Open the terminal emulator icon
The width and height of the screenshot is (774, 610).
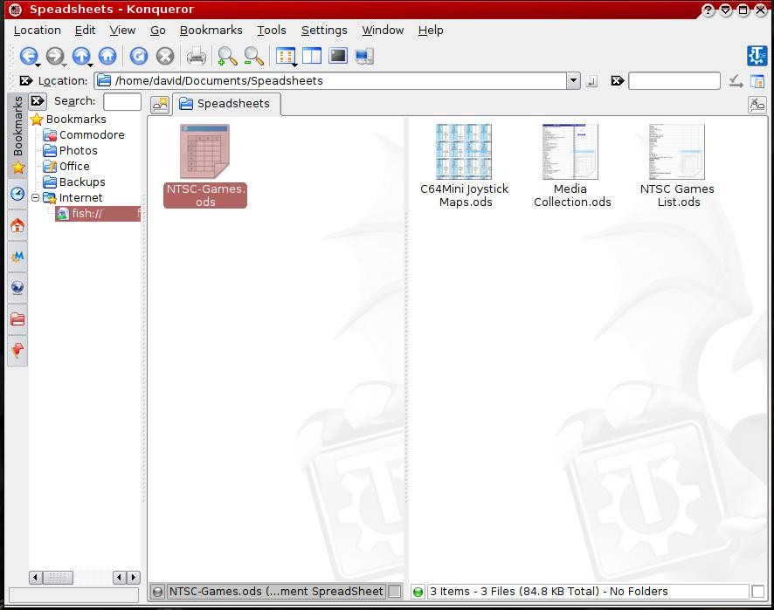(338, 56)
